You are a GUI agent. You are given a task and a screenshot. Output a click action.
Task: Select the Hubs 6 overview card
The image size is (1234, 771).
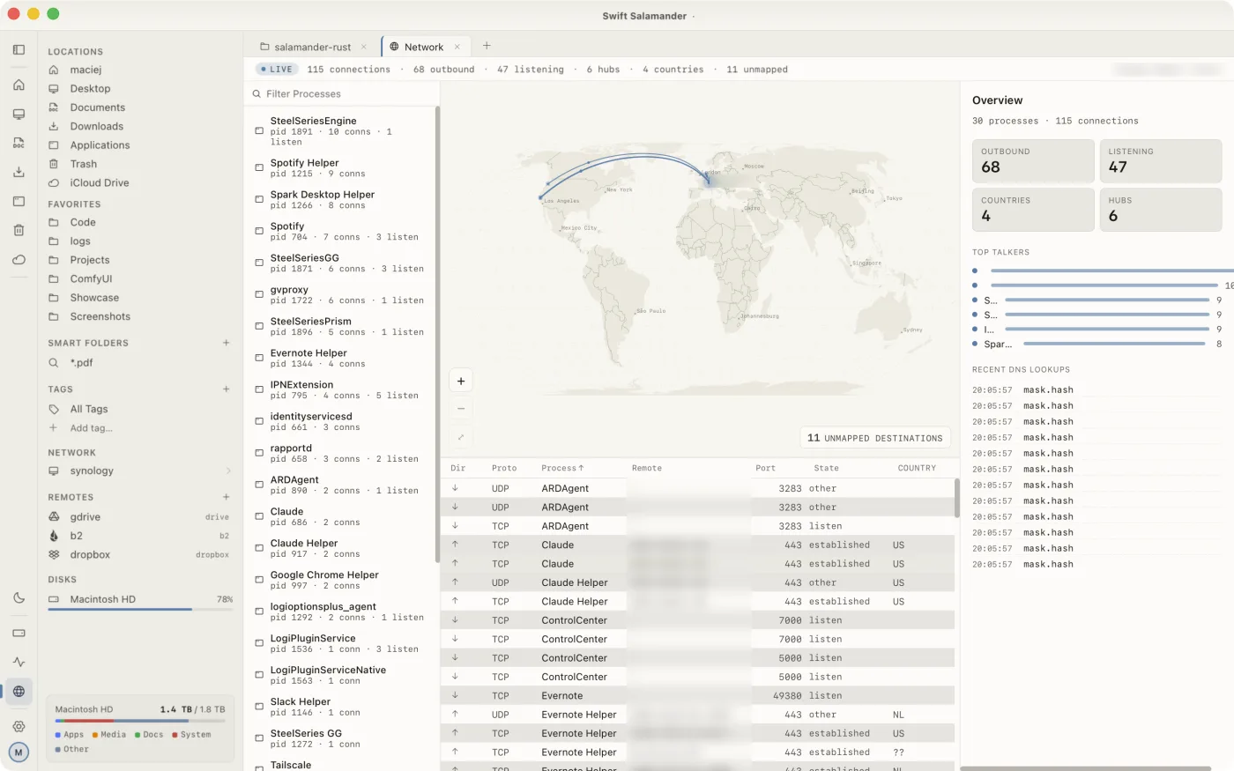tap(1161, 210)
